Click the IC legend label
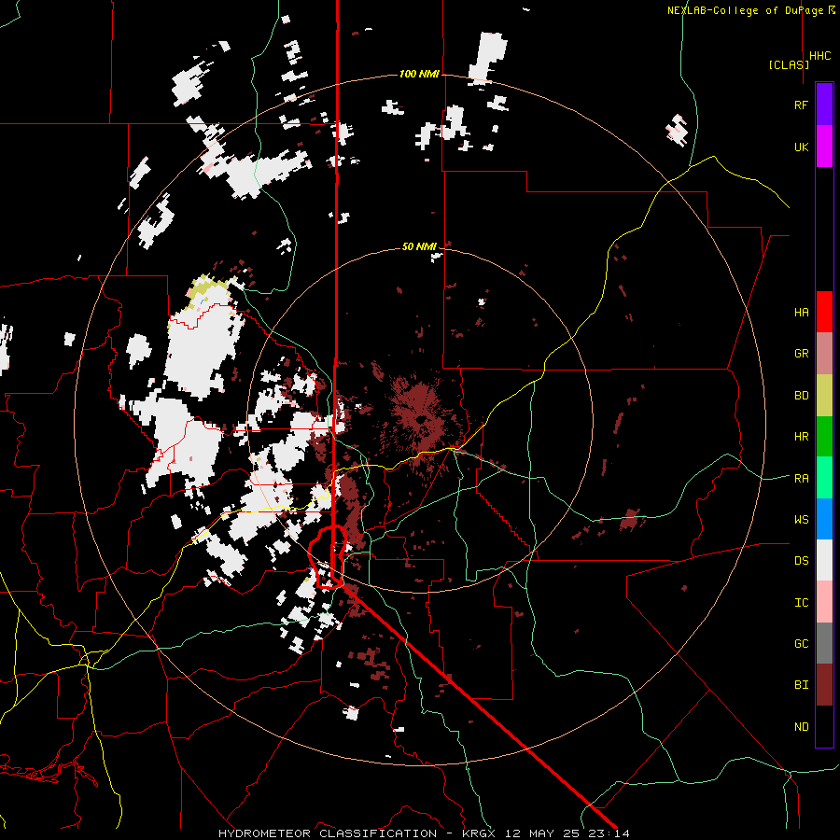 point(801,602)
